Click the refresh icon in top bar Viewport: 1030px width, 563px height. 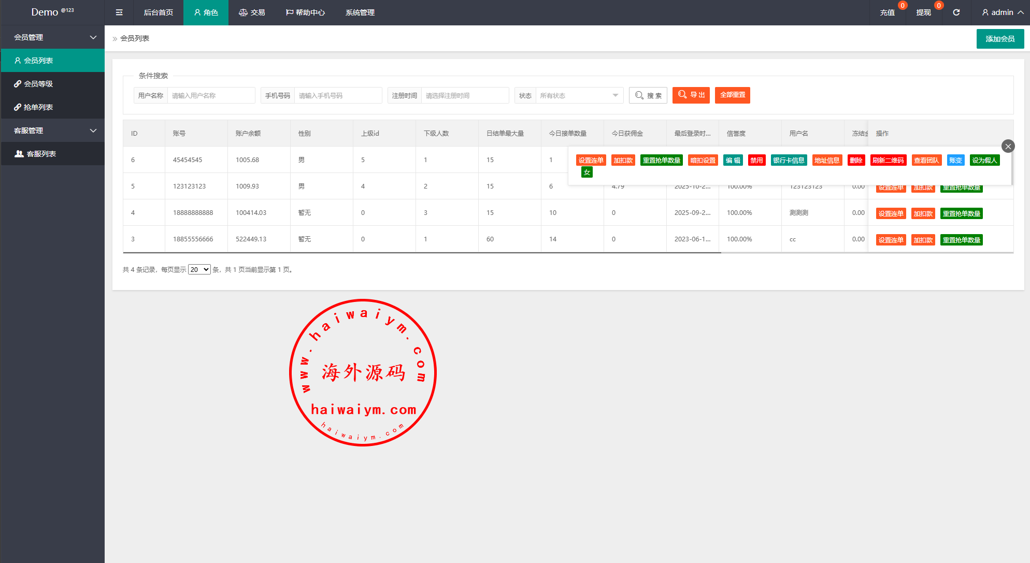coord(956,12)
